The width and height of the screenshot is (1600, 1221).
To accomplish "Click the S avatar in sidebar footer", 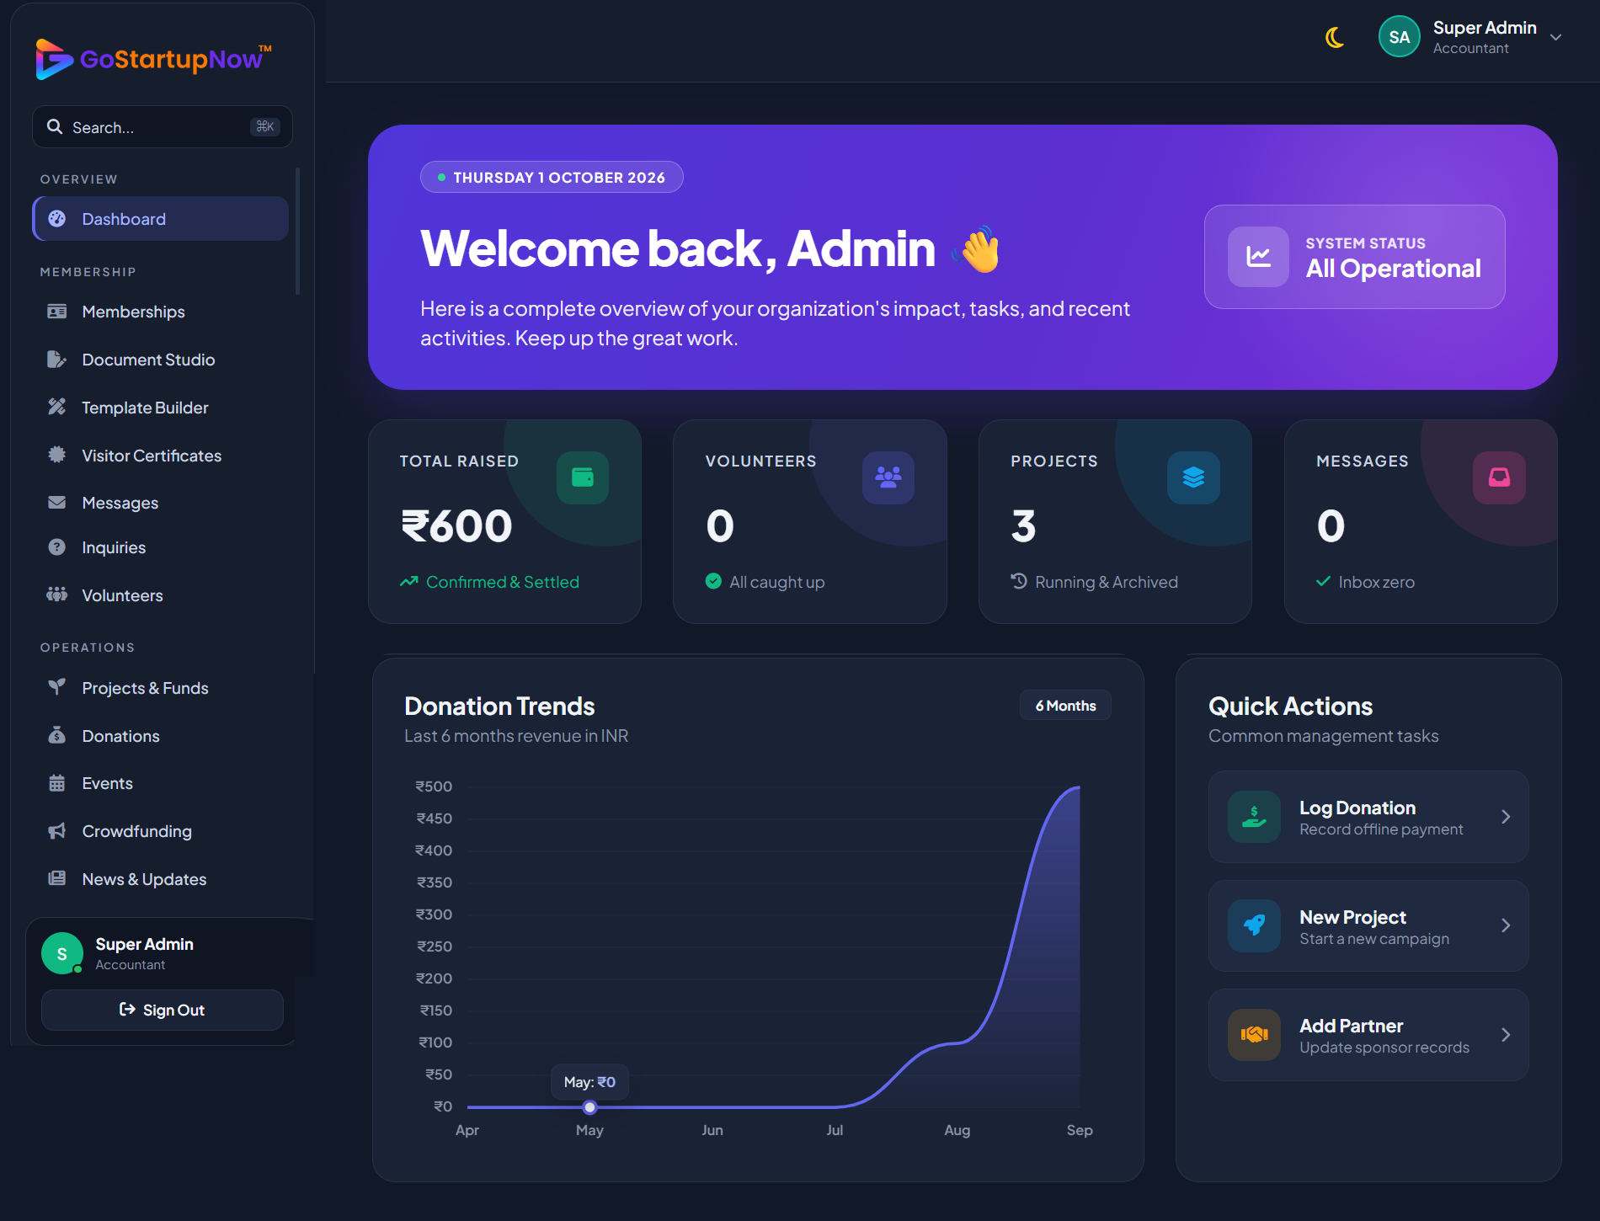I will pyautogui.click(x=62, y=953).
